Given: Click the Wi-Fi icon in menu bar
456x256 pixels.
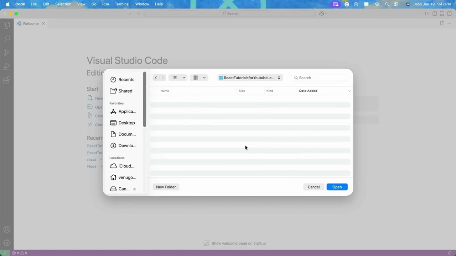Looking at the screenshot, I should point(377,4).
